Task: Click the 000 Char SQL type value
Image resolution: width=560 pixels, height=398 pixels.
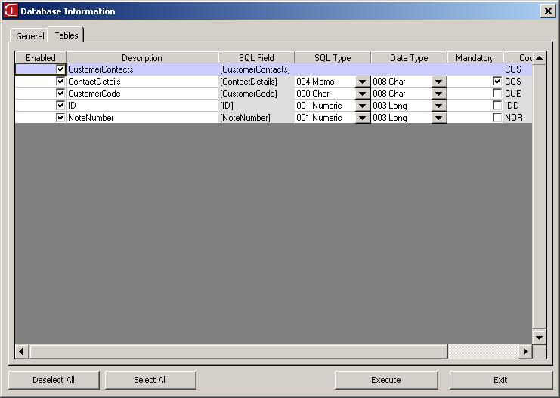Action: 313,94
